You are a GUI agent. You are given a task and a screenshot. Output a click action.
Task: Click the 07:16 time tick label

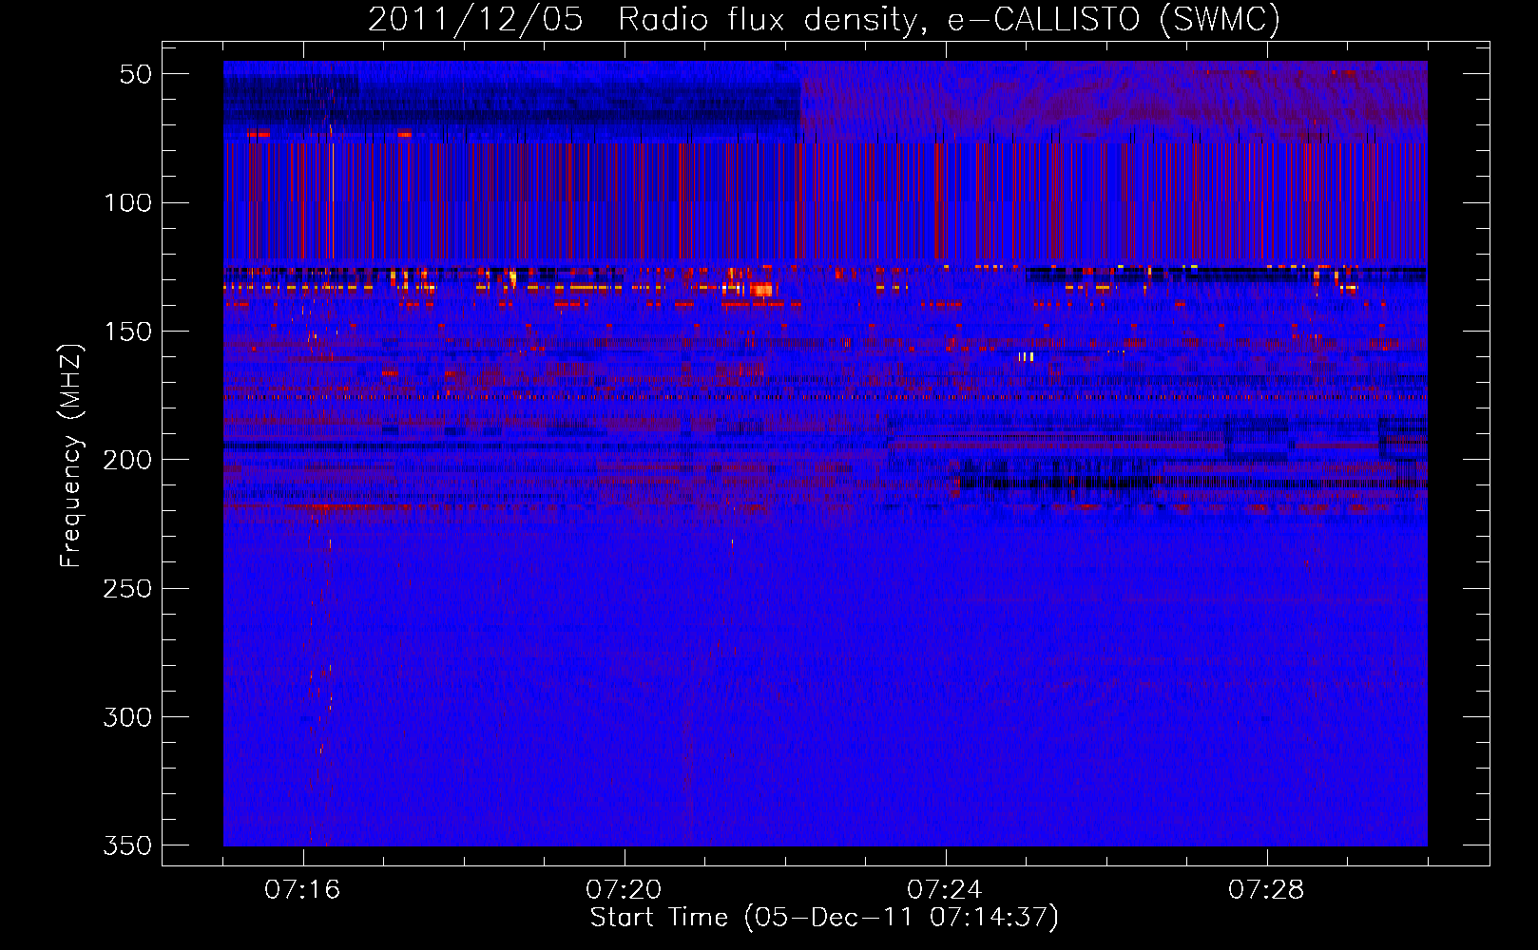tap(303, 889)
